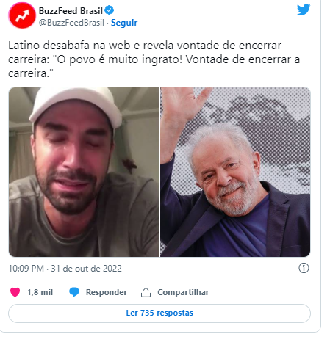The width and height of the screenshot is (330, 345).
Task: Click the share arrow icon
Action: [x=146, y=292]
